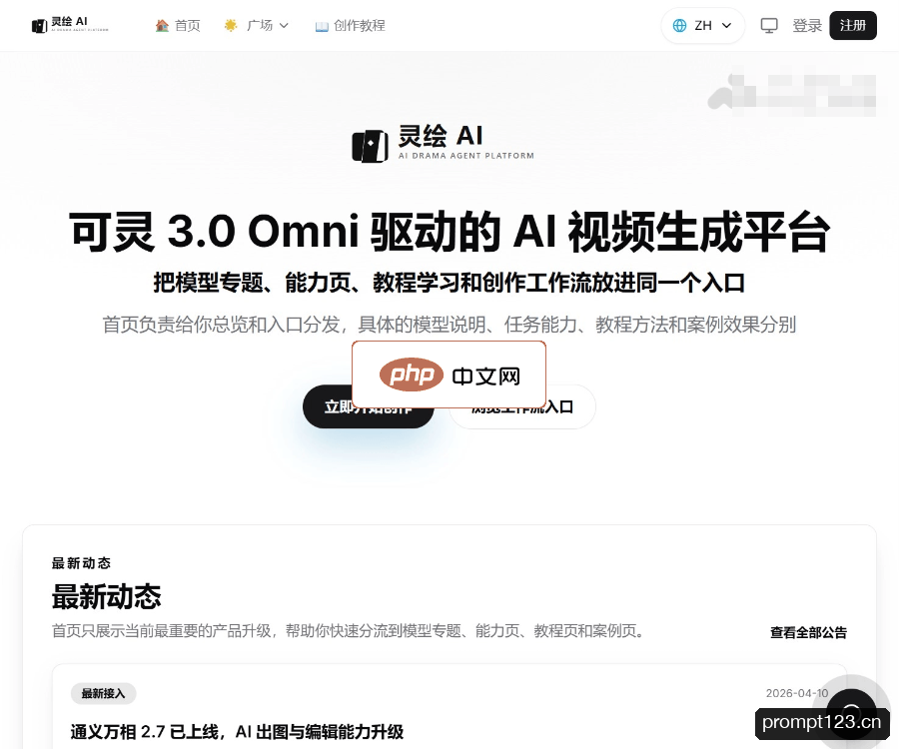This screenshot has height=749, width=899.
Task: Click the book icon beside 创作教程
Action: pos(322,26)
